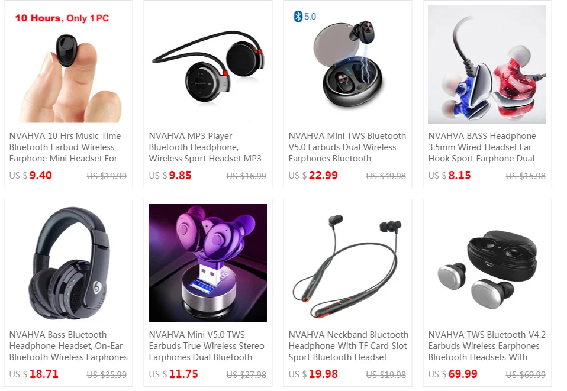Click NVAHVA Neckband Bluetooth Headphone title
Screen dimensions: 567x391
(348, 346)
